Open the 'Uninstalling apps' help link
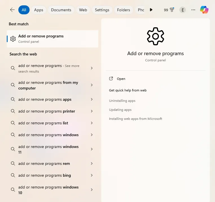 [122, 101]
